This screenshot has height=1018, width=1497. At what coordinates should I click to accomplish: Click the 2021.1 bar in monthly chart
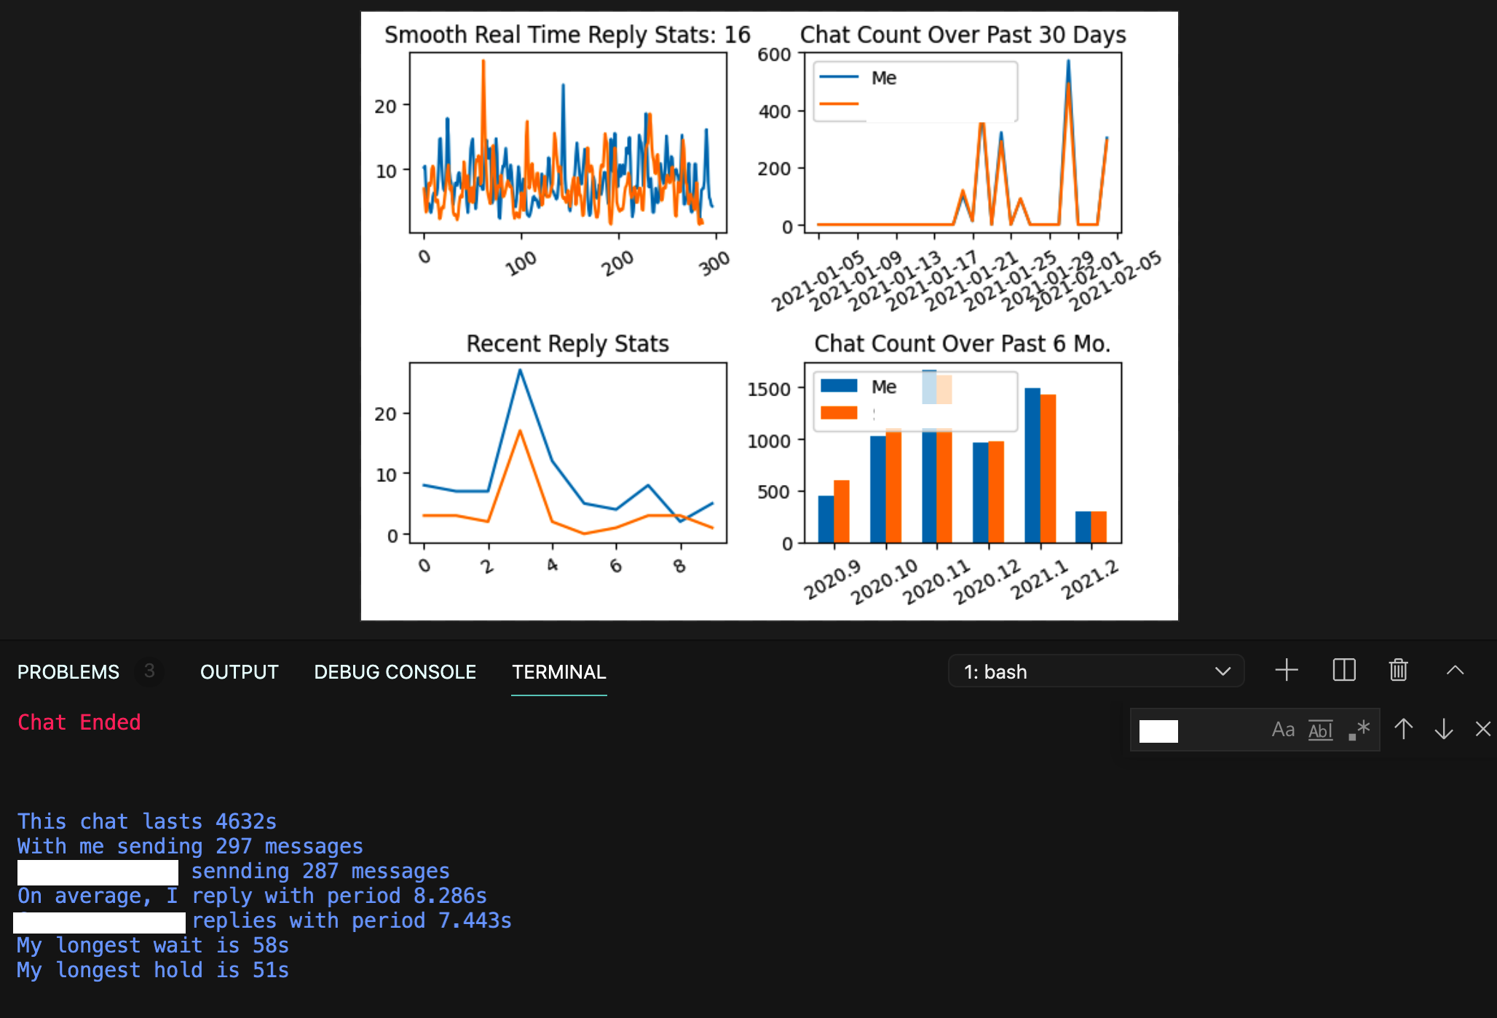(1032, 466)
